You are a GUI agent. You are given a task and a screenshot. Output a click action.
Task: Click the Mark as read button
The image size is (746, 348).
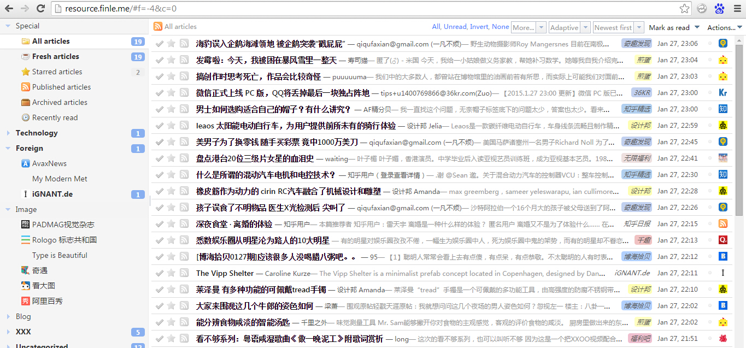click(669, 27)
